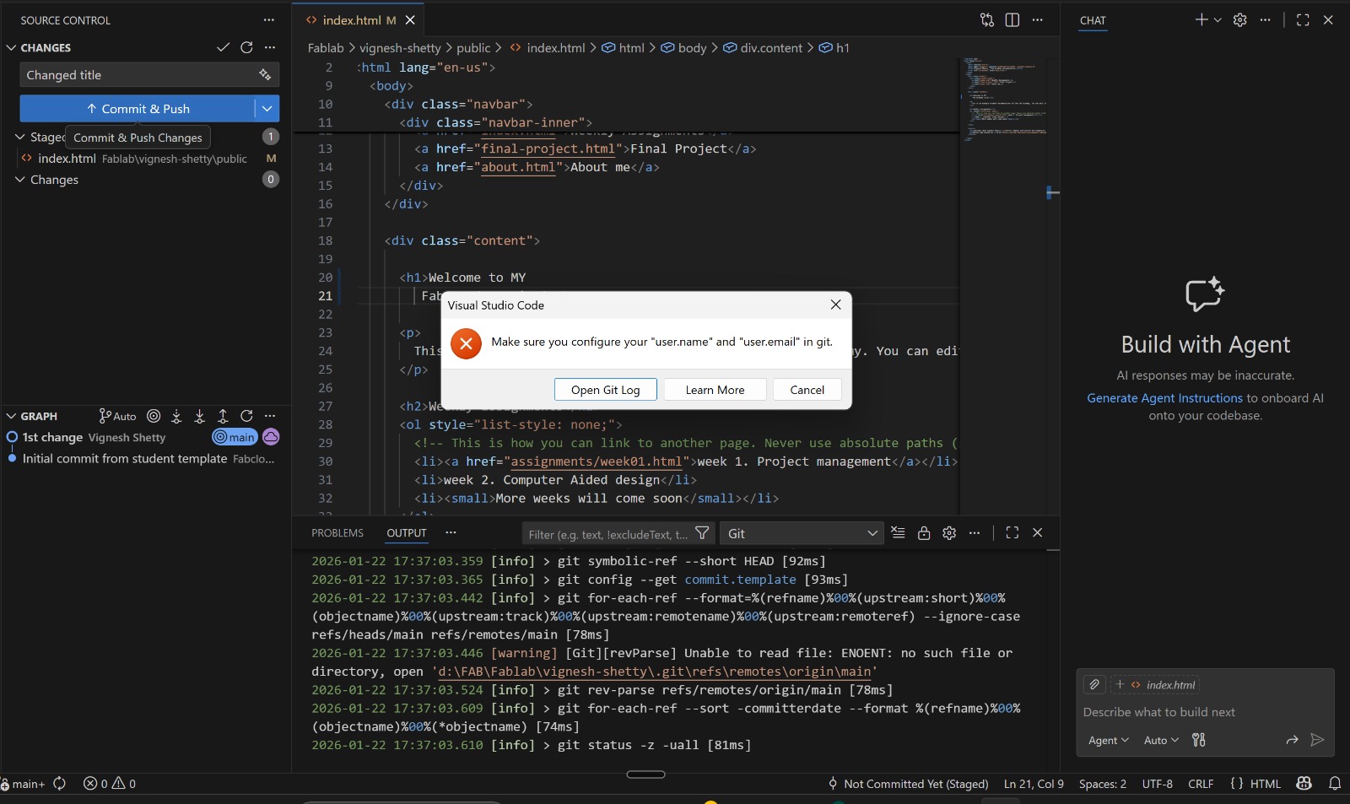Collapse the CHANGES section
Viewport: 1350px width, 804px height.
coord(12,48)
